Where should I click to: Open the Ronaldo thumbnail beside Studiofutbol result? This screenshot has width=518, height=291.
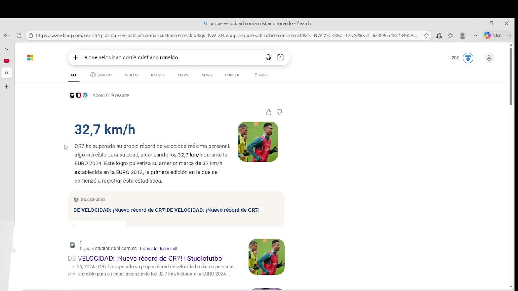tap(267, 257)
